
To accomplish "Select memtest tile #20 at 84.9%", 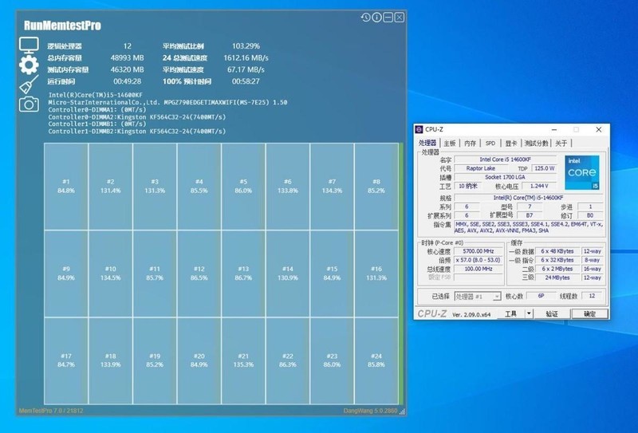I will (x=199, y=360).
